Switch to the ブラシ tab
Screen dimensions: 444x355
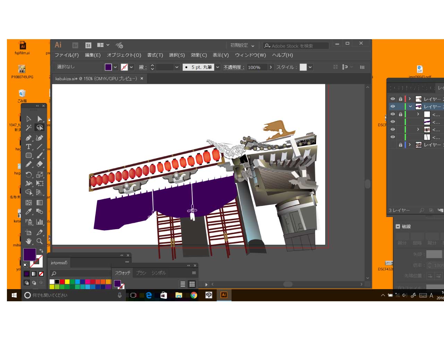(141, 273)
